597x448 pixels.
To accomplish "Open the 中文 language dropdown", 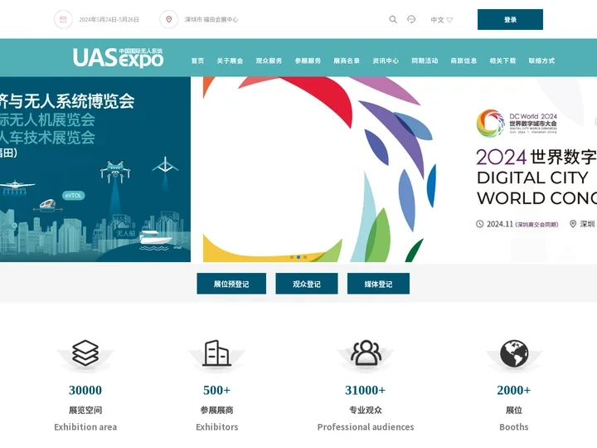I will point(441,20).
